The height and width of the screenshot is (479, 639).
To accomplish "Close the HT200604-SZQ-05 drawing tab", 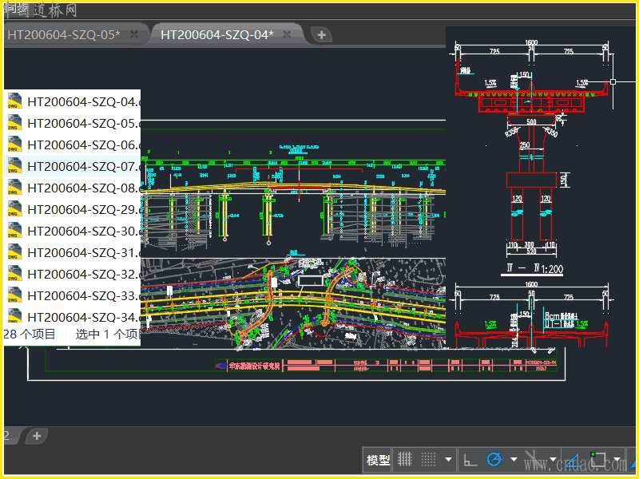I will click(x=134, y=34).
